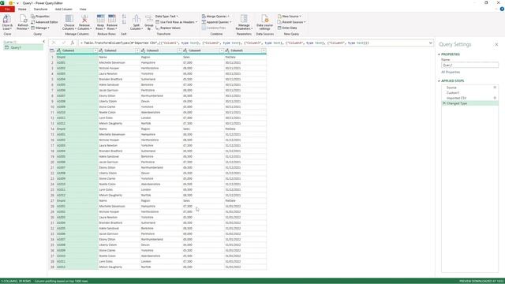Confirm the formula with the checkmark icon

point(63,43)
